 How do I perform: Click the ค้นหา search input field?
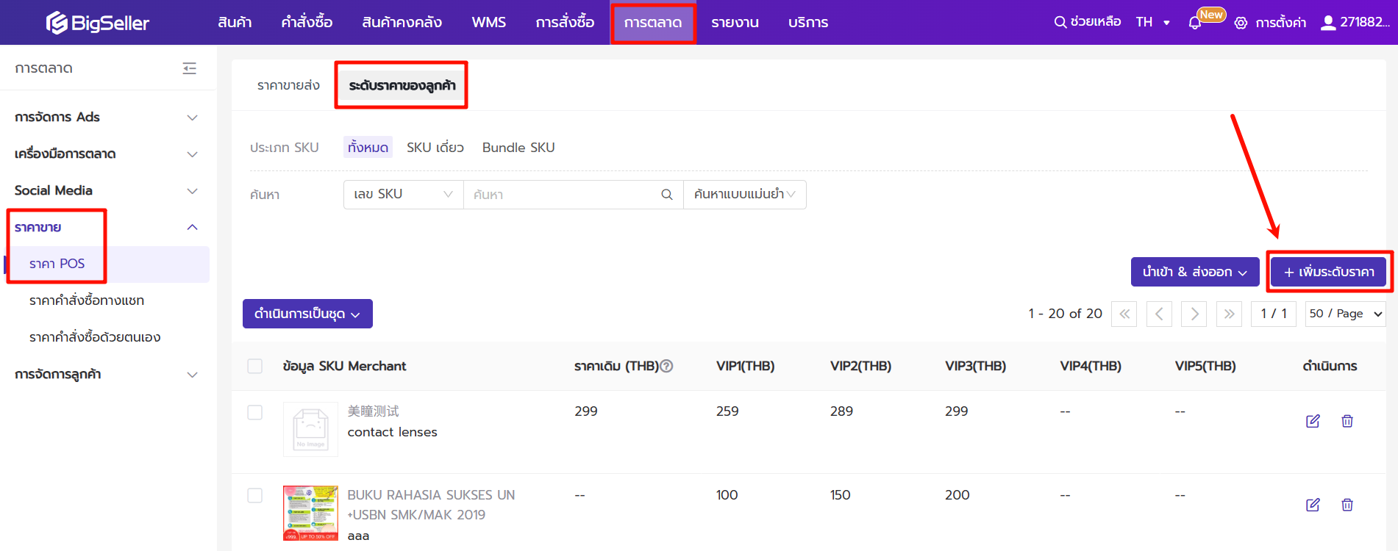point(563,195)
